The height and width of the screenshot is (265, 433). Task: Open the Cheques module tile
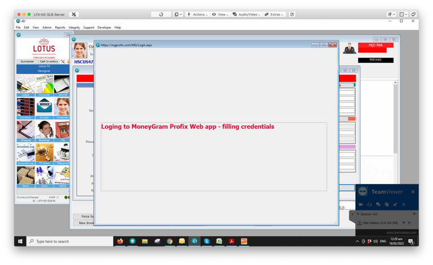[x=26, y=131]
